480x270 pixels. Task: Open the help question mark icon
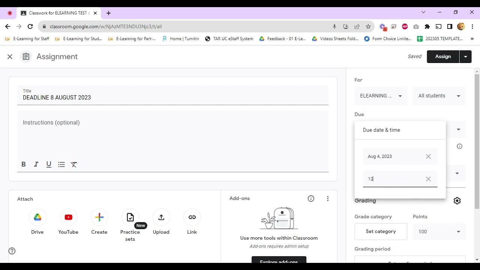pos(12,251)
